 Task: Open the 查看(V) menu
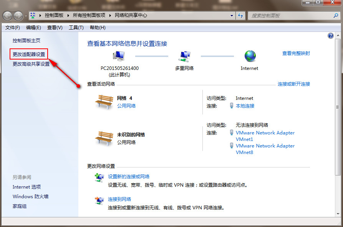(55, 27)
